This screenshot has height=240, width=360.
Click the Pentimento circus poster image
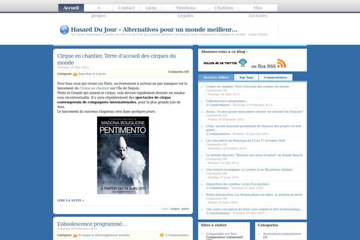(123, 155)
